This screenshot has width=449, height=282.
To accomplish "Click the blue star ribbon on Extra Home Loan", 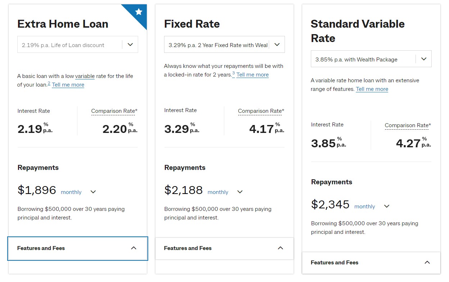I will point(138,12).
